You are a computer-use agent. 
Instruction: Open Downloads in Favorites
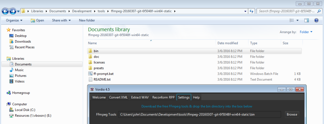pyautogui.click(x=20, y=41)
